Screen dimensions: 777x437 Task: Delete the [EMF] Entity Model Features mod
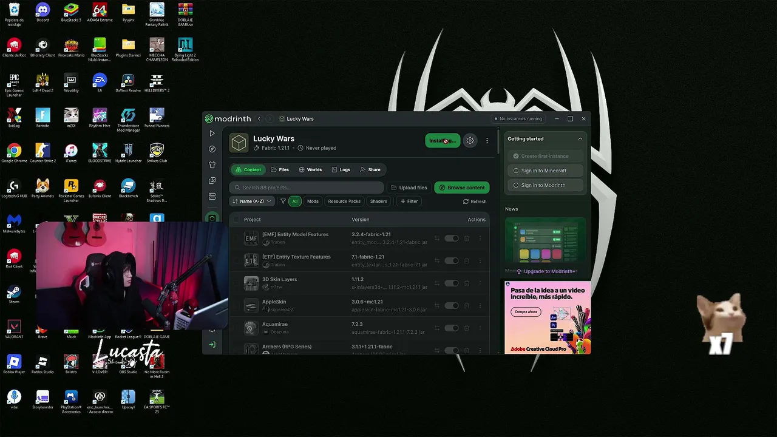click(466, 239)
